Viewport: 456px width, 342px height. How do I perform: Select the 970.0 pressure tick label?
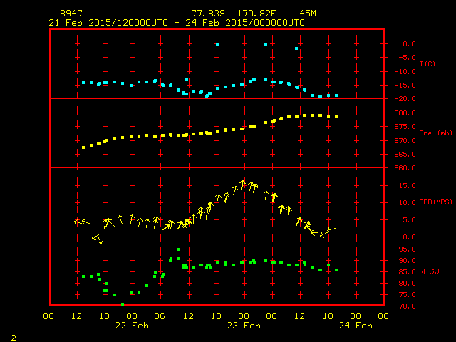point(405,141)
